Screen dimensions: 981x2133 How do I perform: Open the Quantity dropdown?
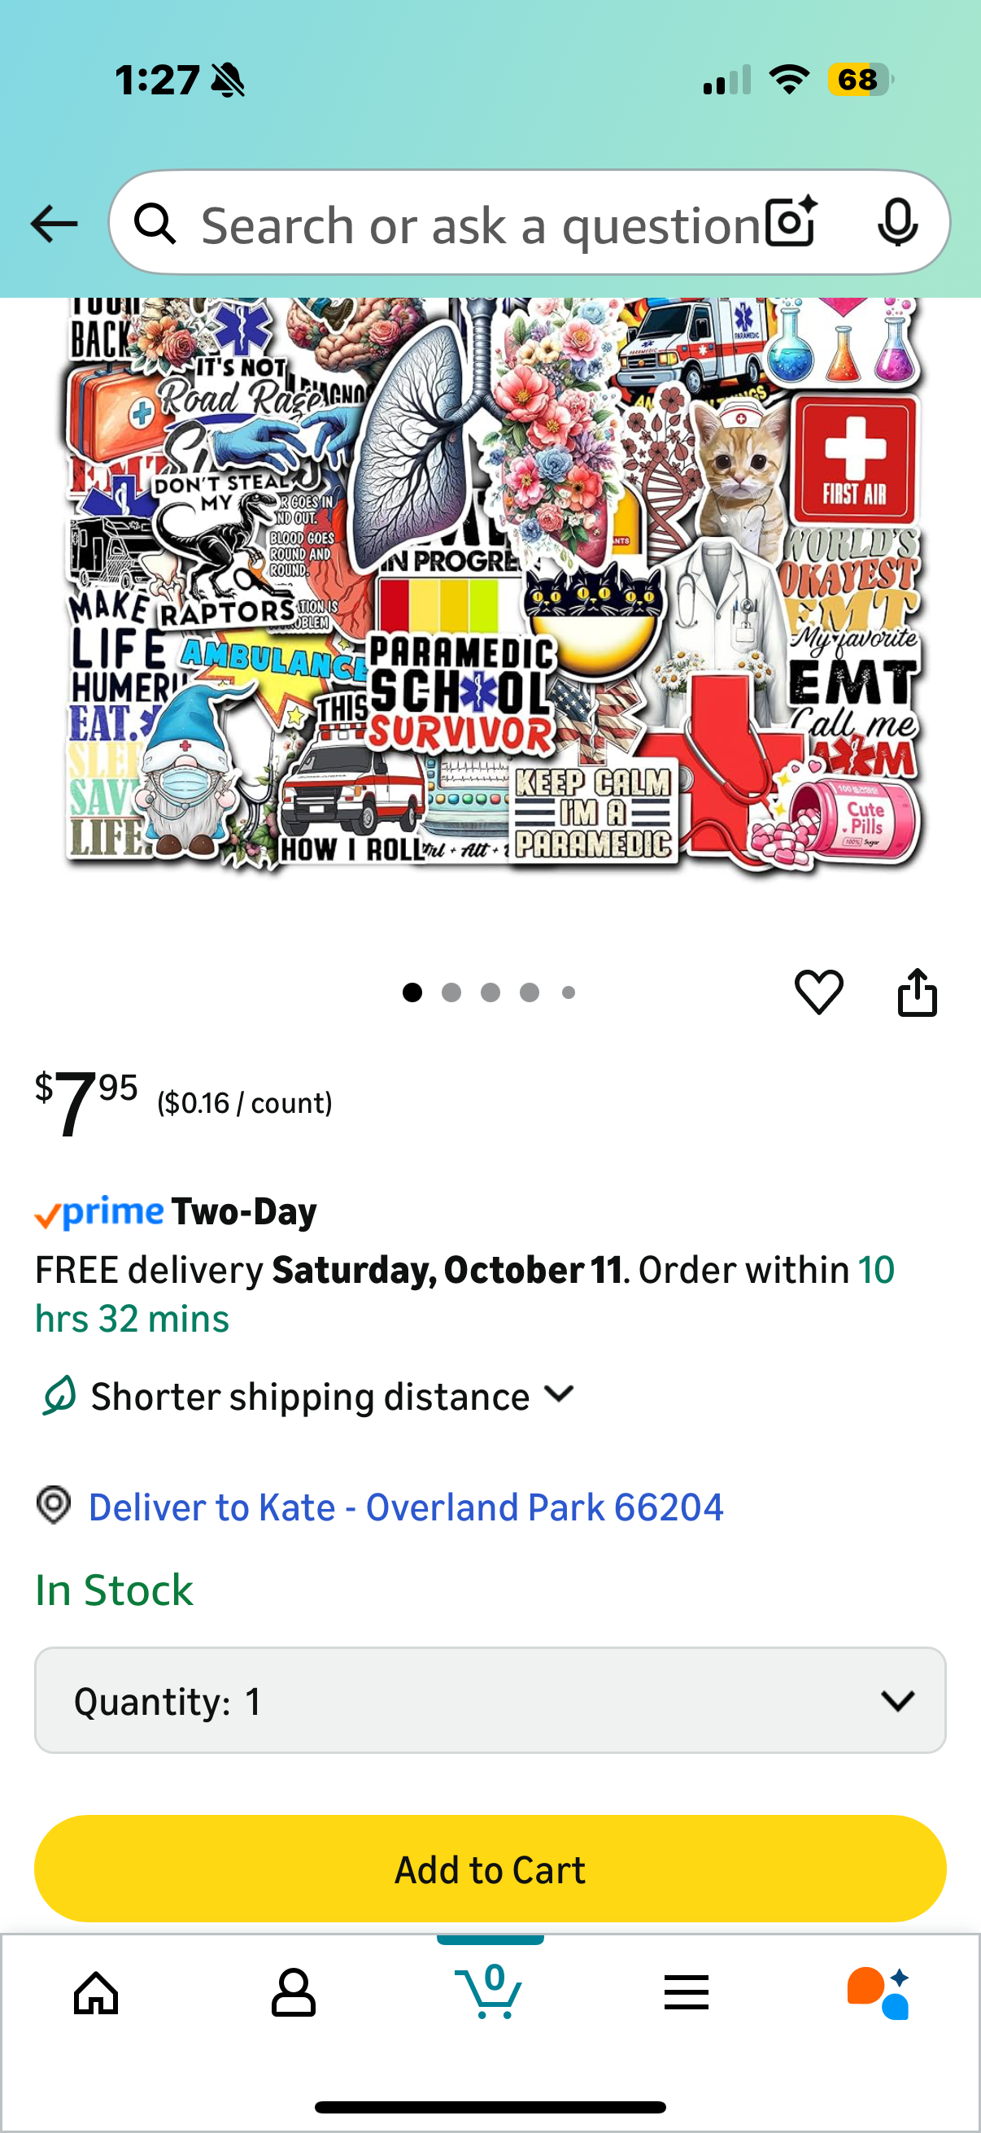(490, 1700)
